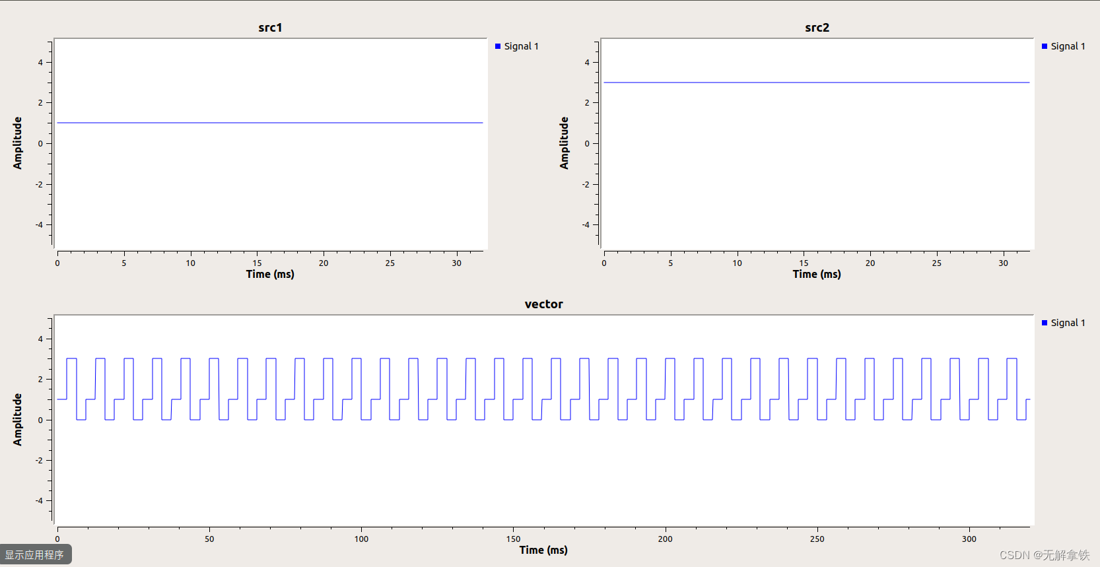1100x567 pixels.
Task: Click the 25 tick on src2 time axis
Action: [x=937, y=263]
